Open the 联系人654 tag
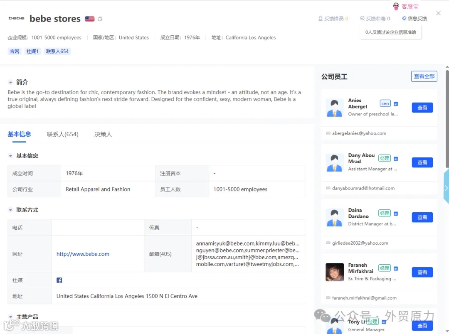The image size is (449, 334). point(57,51)
